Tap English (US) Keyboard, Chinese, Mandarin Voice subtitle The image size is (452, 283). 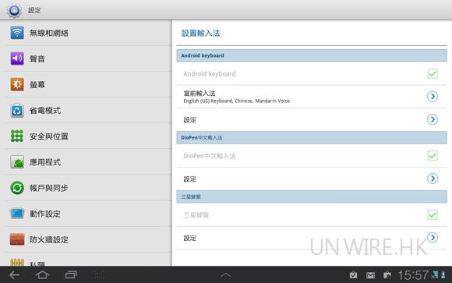pyautogui.click(x=237, y=101)
